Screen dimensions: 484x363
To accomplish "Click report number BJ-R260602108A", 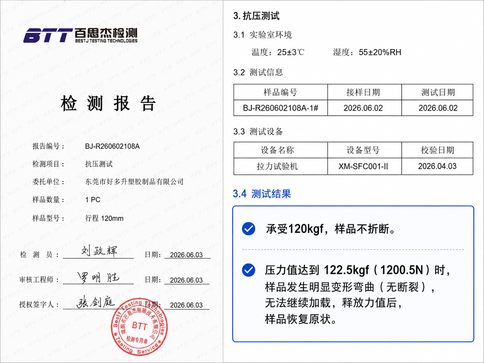I will [x=112, y=146].
